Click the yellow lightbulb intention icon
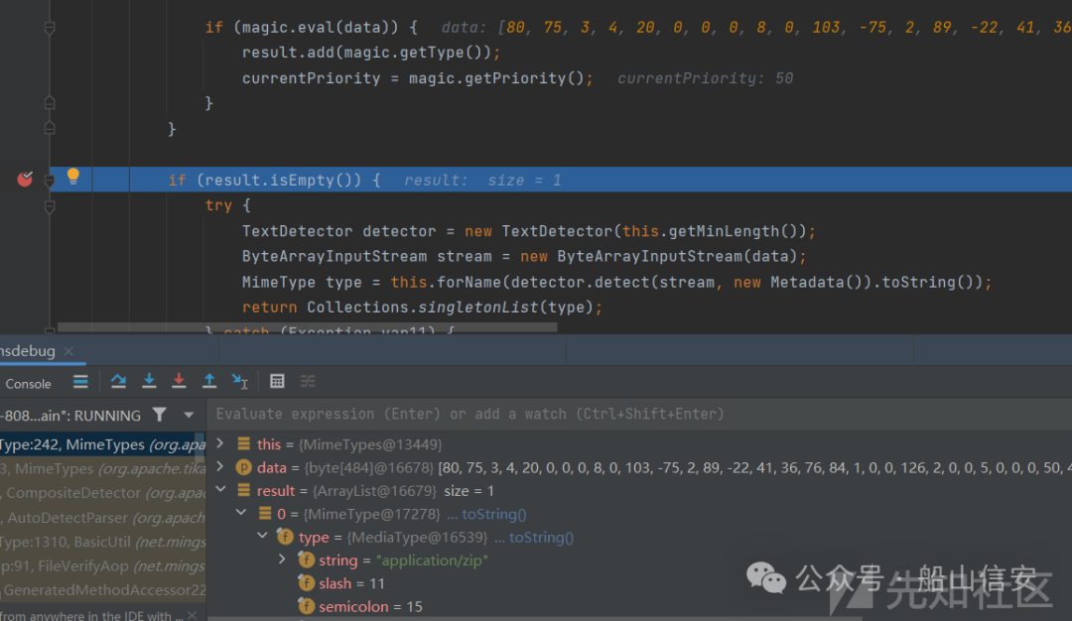 [73, 177]
